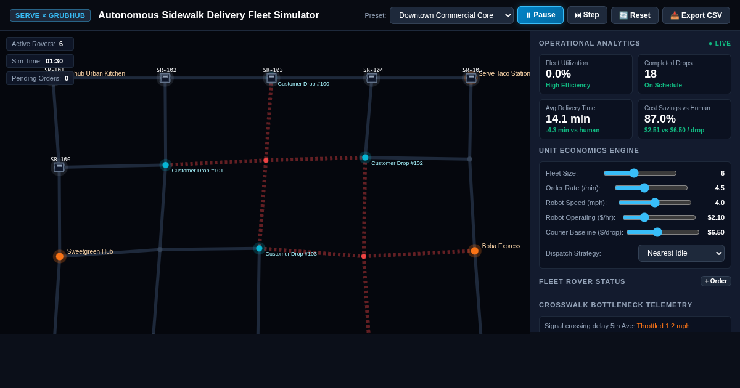Select rover SR-104 on the map
Viewport: 740px width, 388px height.
coord(372,78)
